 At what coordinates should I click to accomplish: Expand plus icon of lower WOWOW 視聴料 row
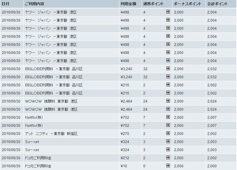[x=168, y=109]
